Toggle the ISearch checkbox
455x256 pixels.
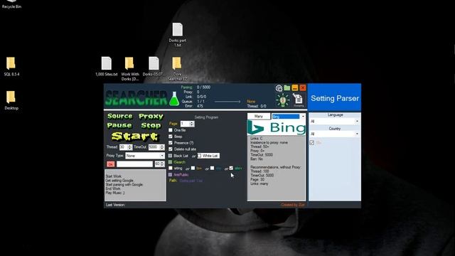[x=171, y=162]
